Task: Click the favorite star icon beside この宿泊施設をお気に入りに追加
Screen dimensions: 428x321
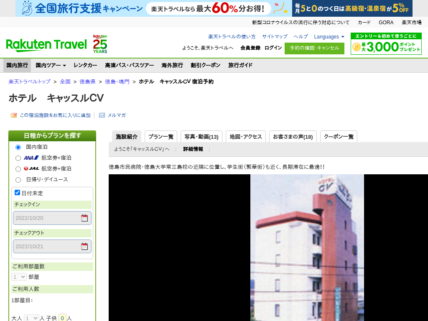Action: (x=14, y=115)
